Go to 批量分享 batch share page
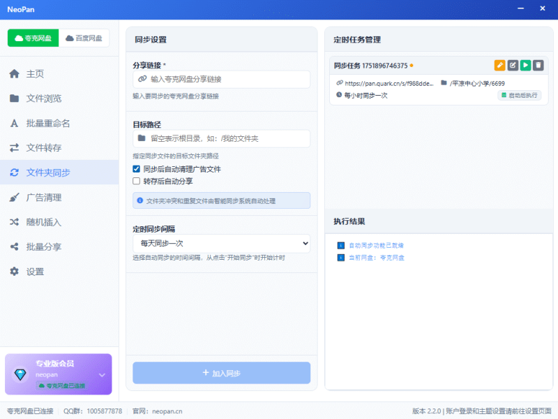The width and height of the screenshot is (558, 419). coord(44,247)
